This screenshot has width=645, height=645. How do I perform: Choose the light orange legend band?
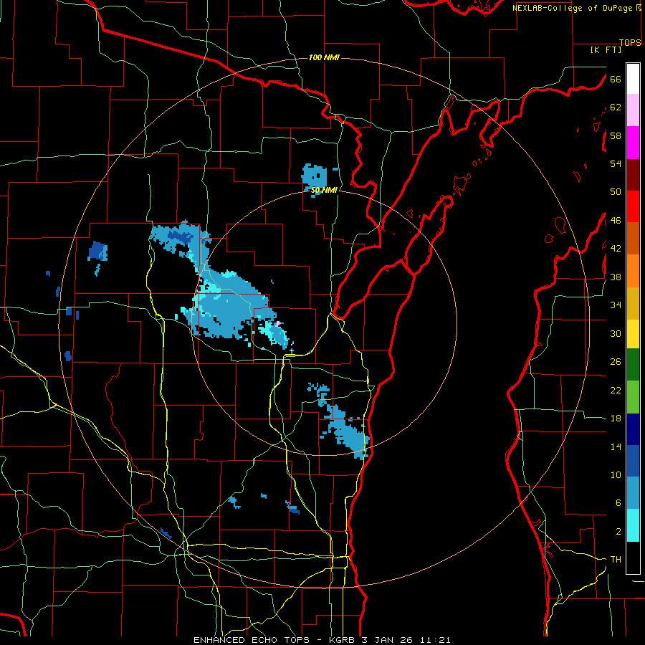[633, 271]
